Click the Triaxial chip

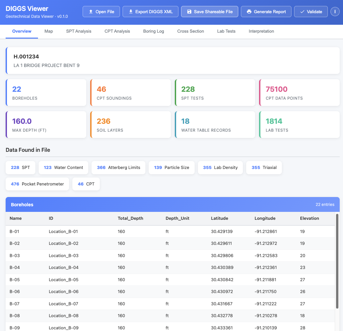(264, 168)
